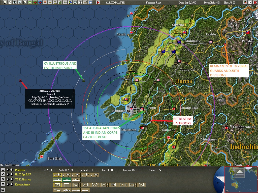Open the document report icon in toolbar

tap(10, 3)
